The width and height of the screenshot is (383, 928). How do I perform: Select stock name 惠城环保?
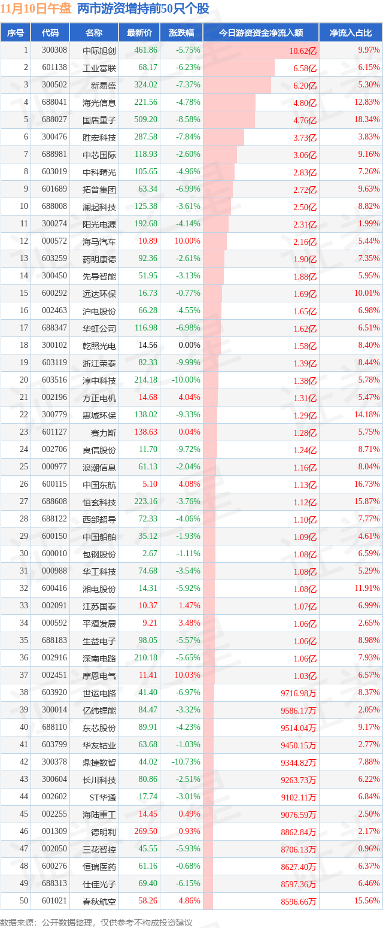(x=100, y=416)
